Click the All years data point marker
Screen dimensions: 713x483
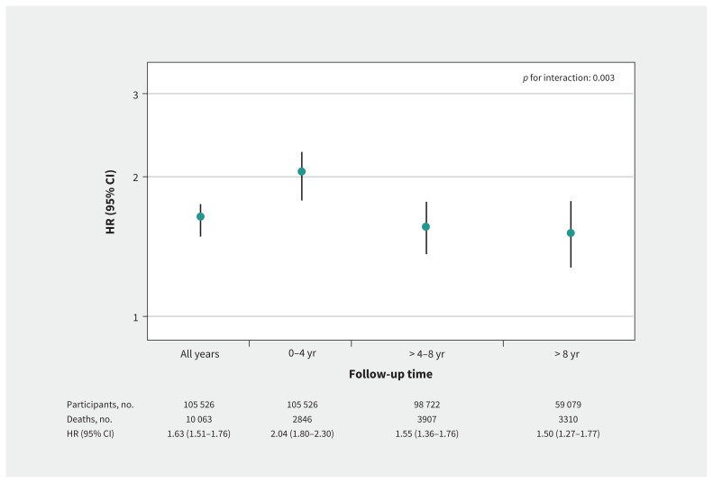pyautogui.click(x=200, y=216)
